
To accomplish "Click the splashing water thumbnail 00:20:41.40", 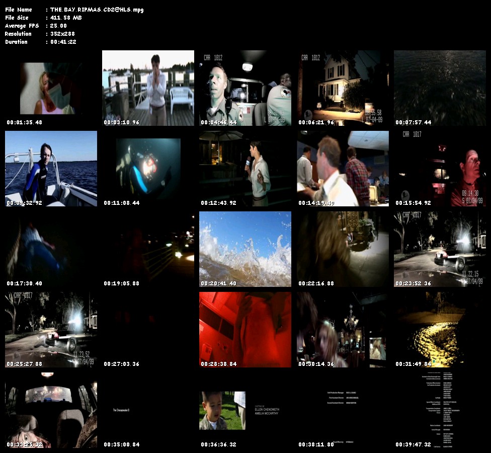I will [245, 249].
